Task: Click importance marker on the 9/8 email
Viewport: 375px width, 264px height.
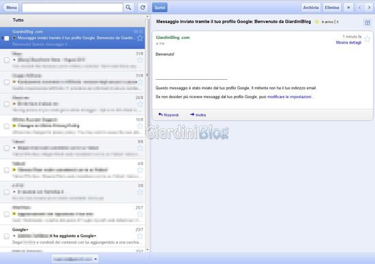Action: [x=14, y=147]
